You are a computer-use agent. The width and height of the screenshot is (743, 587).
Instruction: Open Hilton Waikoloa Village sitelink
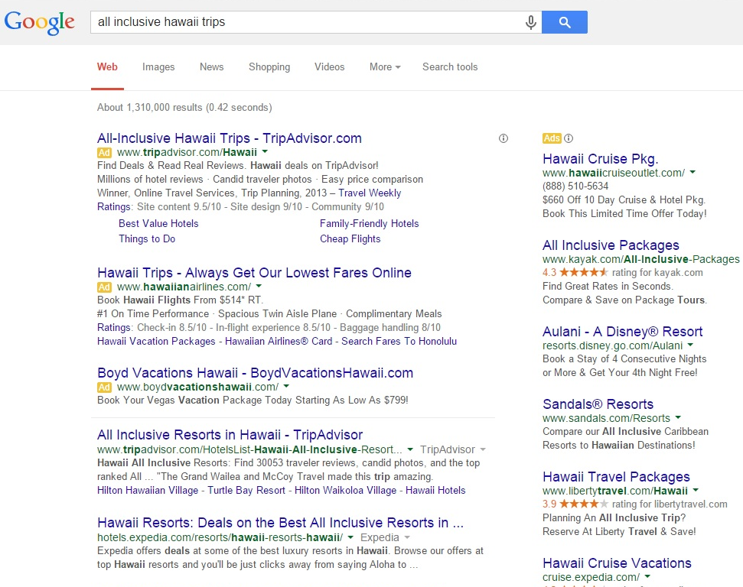pos(345,491)
